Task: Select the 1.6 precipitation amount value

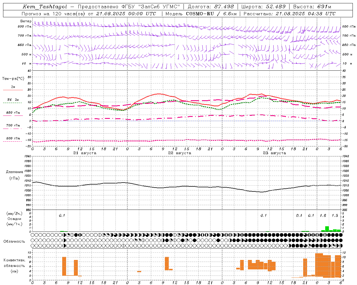Action: [323, 215]
